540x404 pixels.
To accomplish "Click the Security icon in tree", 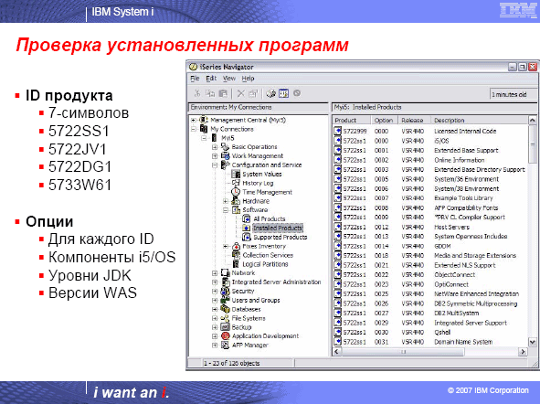I will coord(225,291).
